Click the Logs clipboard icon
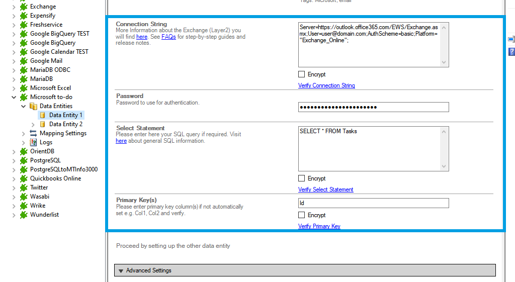Viewport: 515px width, 282px height. click(x=33, y=142)
